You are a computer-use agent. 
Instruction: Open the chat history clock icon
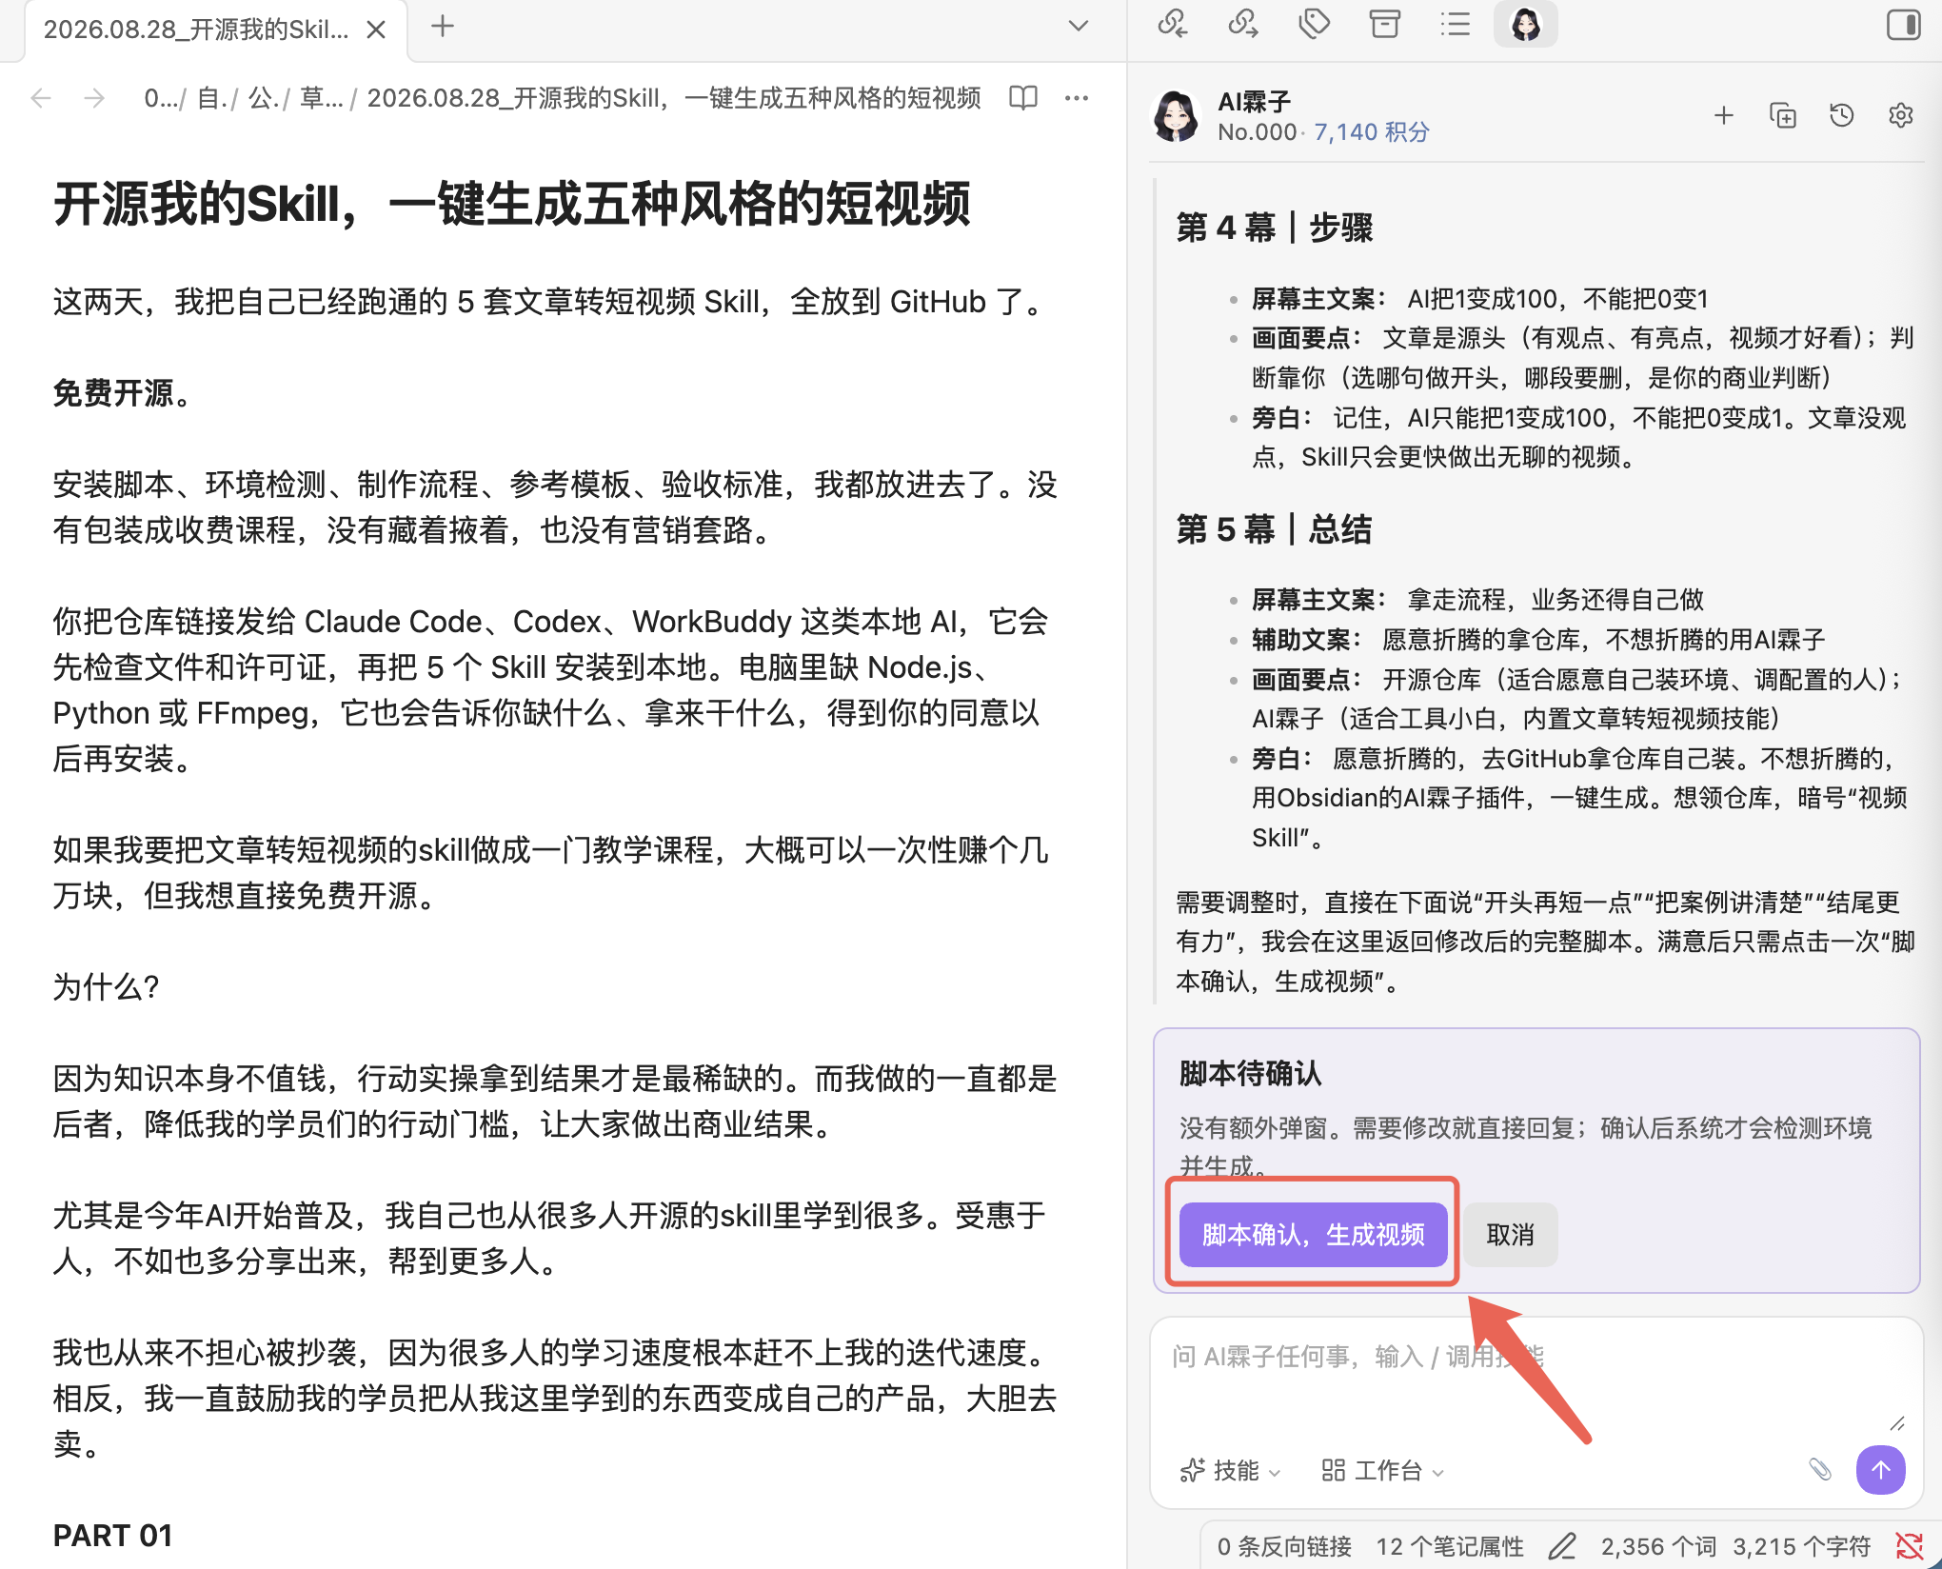(x=1842, y=116)
